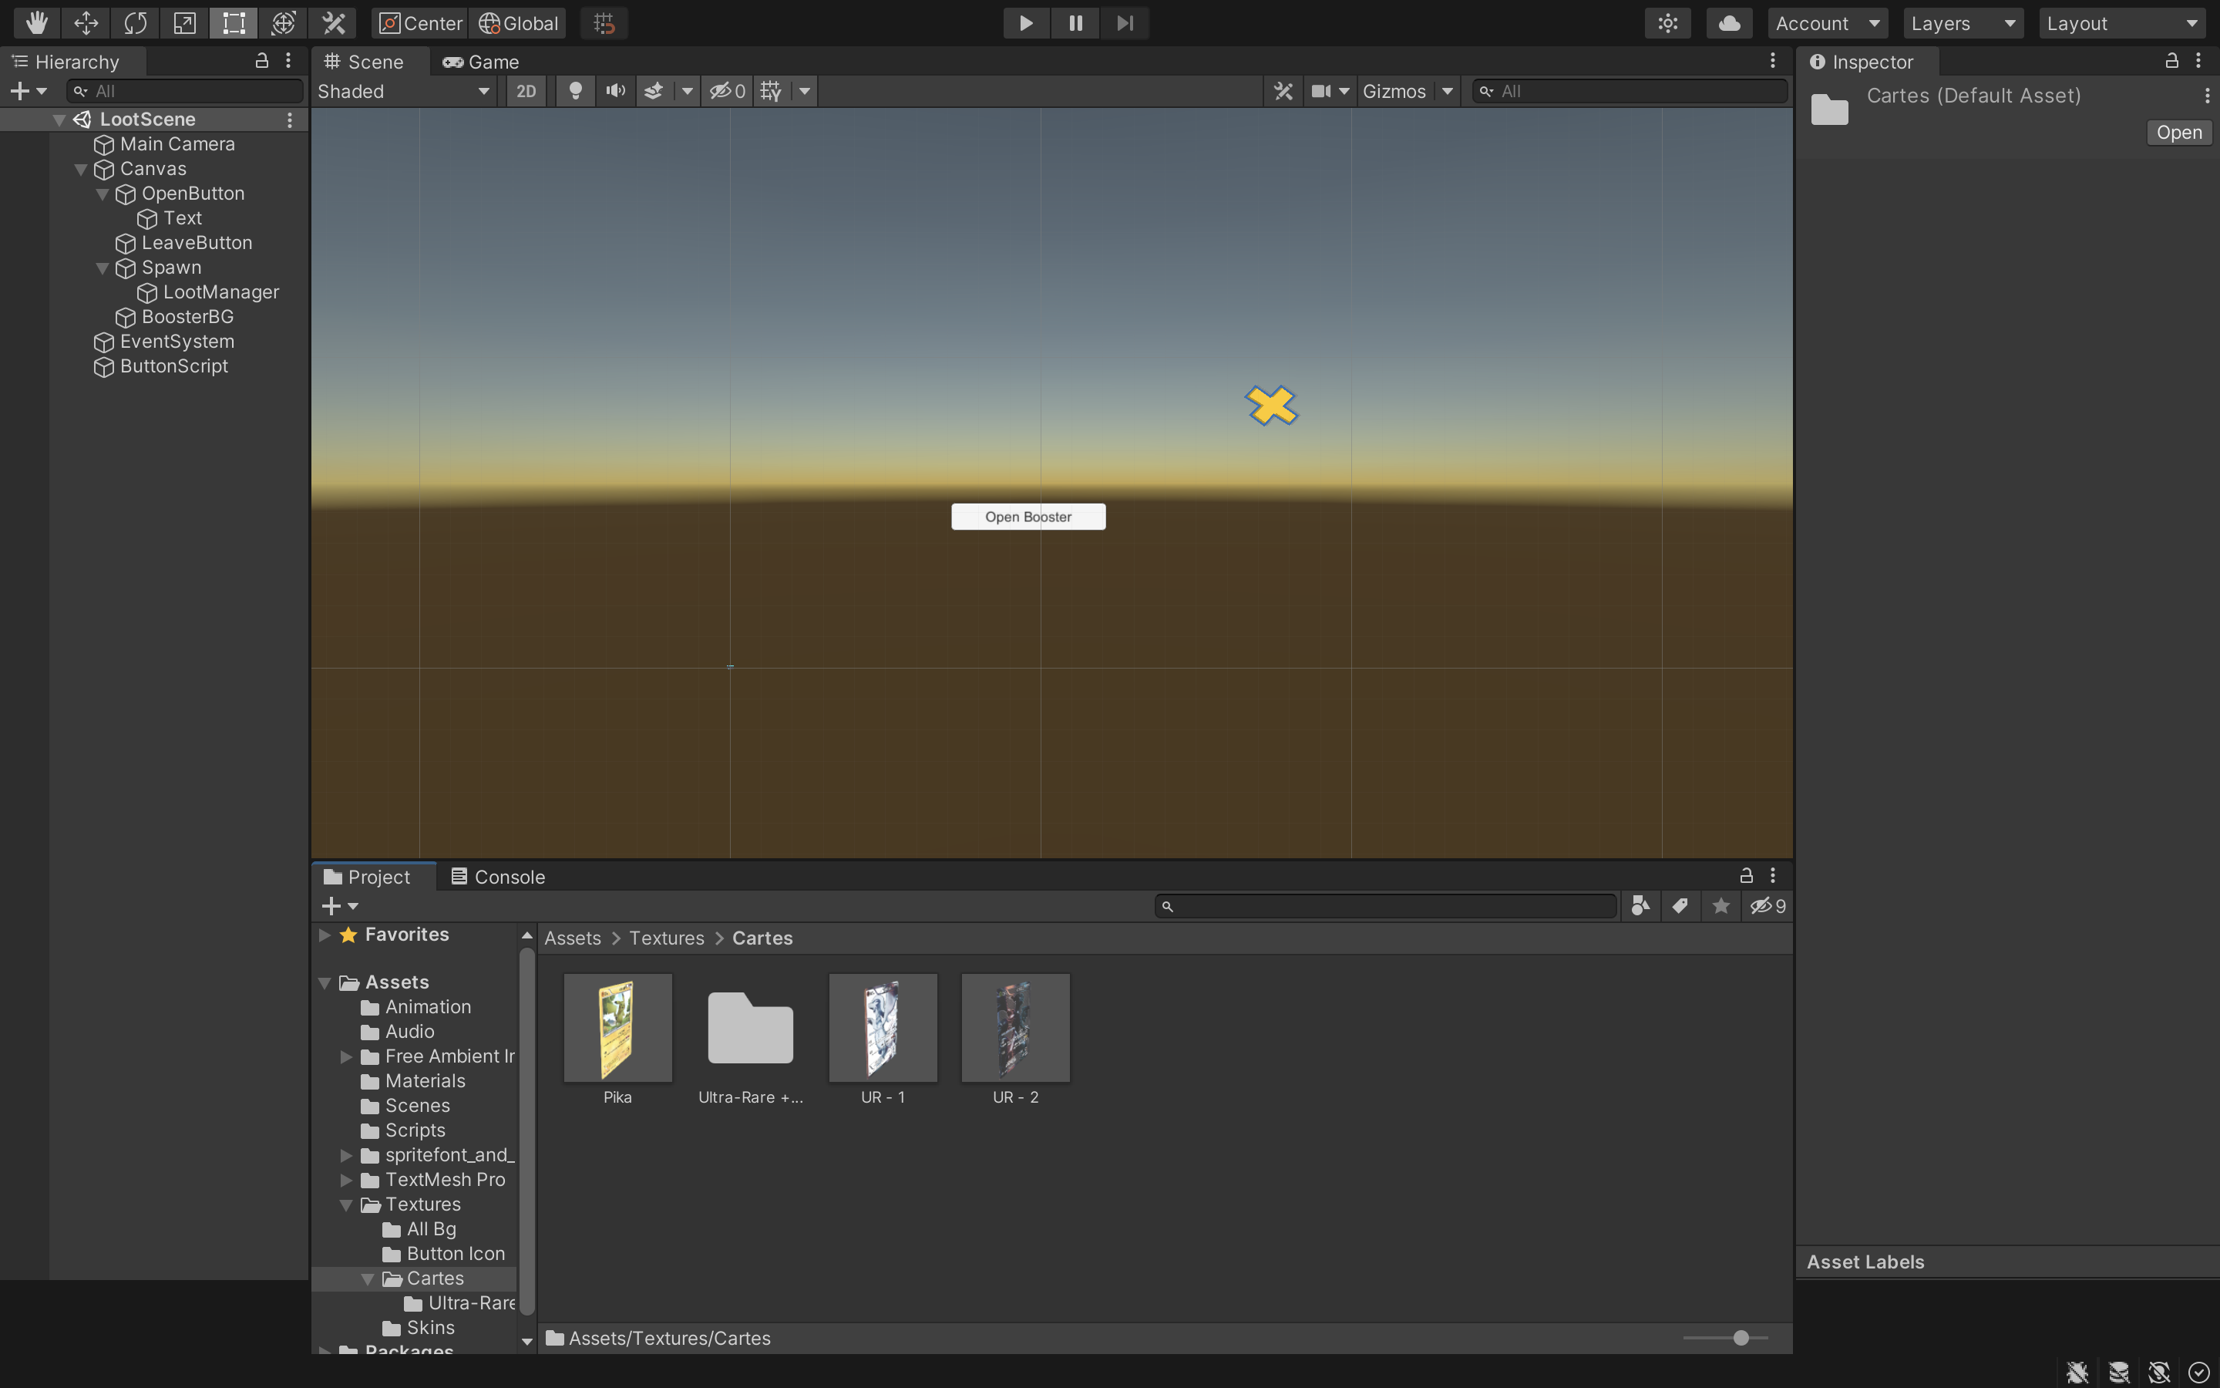2220x1388 pixels.
Task: Switch to the Console tab
Action: 499,877
